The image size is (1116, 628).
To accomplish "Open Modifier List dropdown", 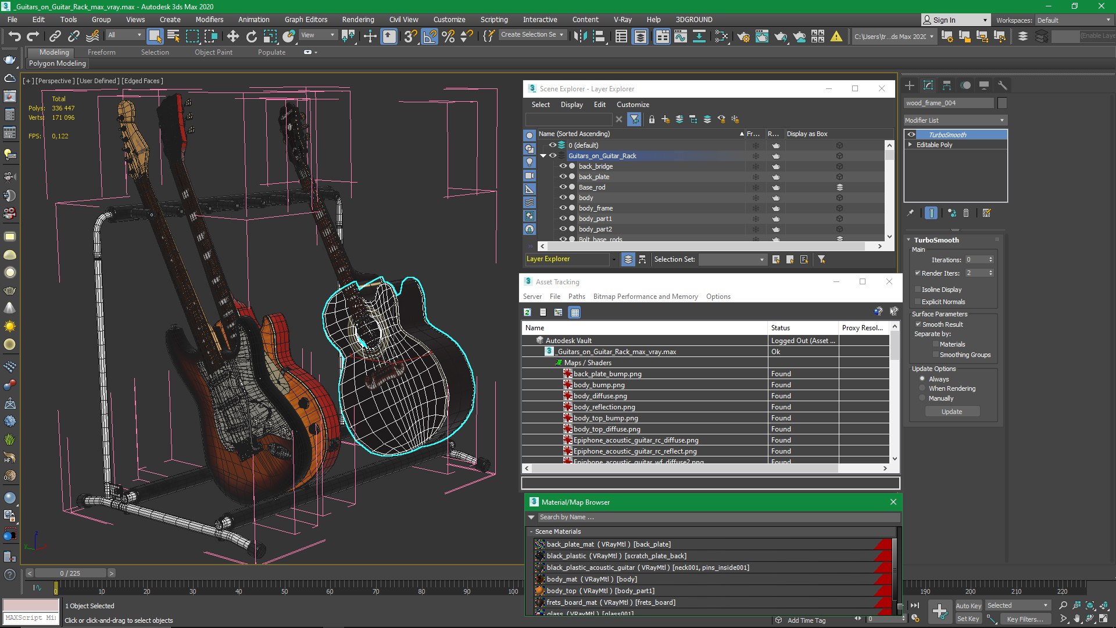I will (956, 120).
